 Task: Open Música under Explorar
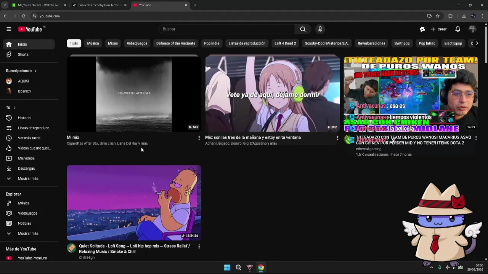tap(29, 203)
